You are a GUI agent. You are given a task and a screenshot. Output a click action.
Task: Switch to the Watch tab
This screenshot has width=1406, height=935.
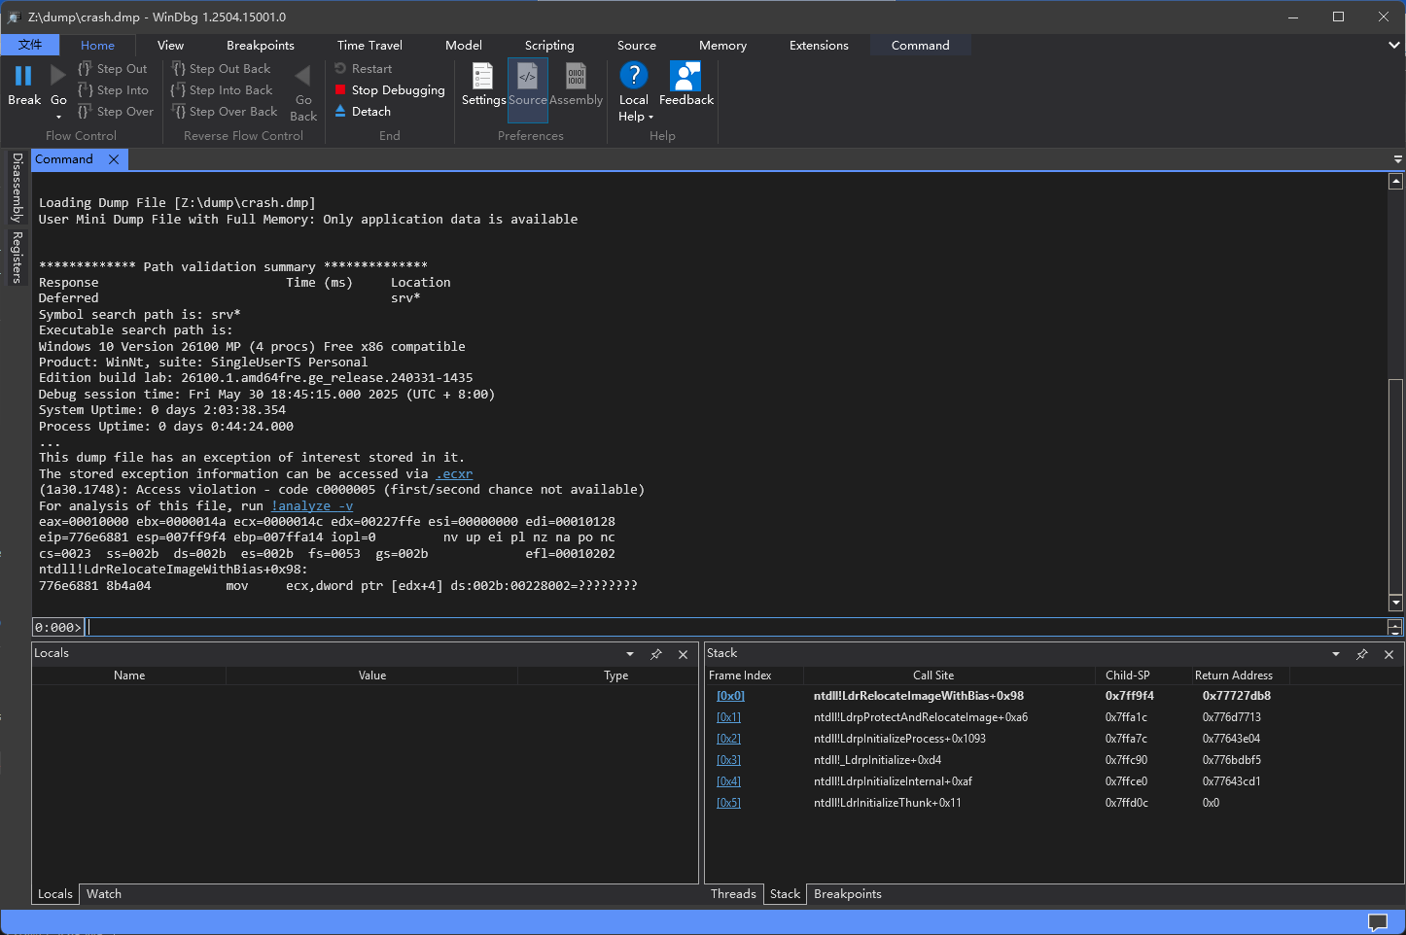click(104, 894)
